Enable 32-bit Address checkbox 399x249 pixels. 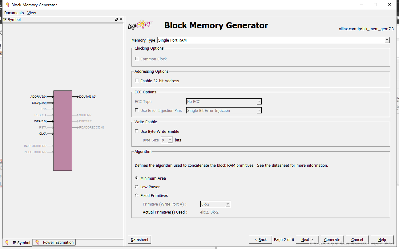pos(137,80)
